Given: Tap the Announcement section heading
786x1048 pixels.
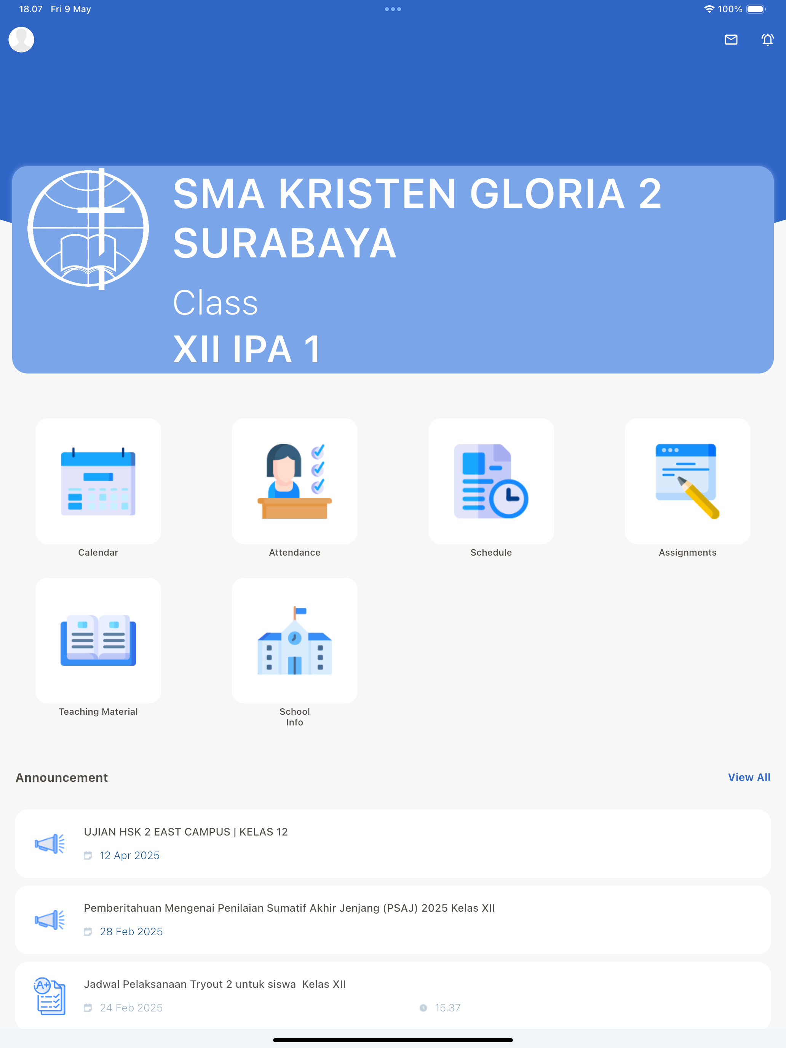Looking at the screenshot, I should point(62,778).
